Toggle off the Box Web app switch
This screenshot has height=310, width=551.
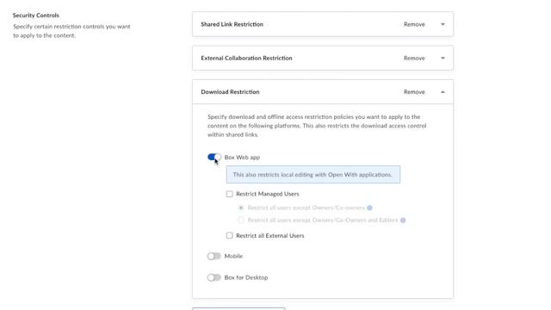(x=214, y=157)
